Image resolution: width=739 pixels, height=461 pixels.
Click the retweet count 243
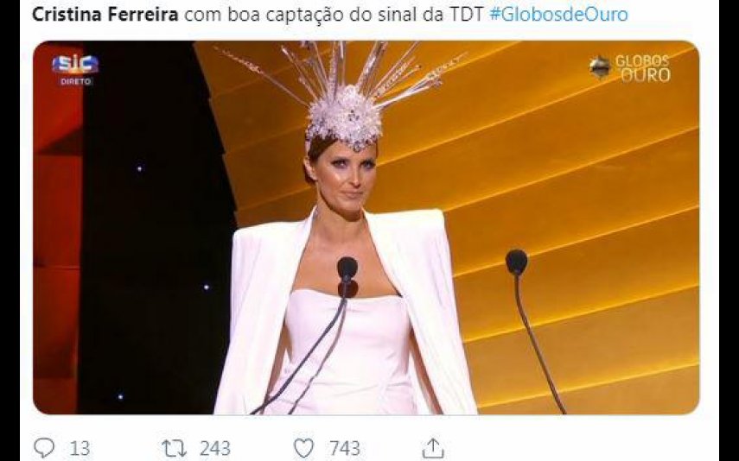[x=215, y=448]
